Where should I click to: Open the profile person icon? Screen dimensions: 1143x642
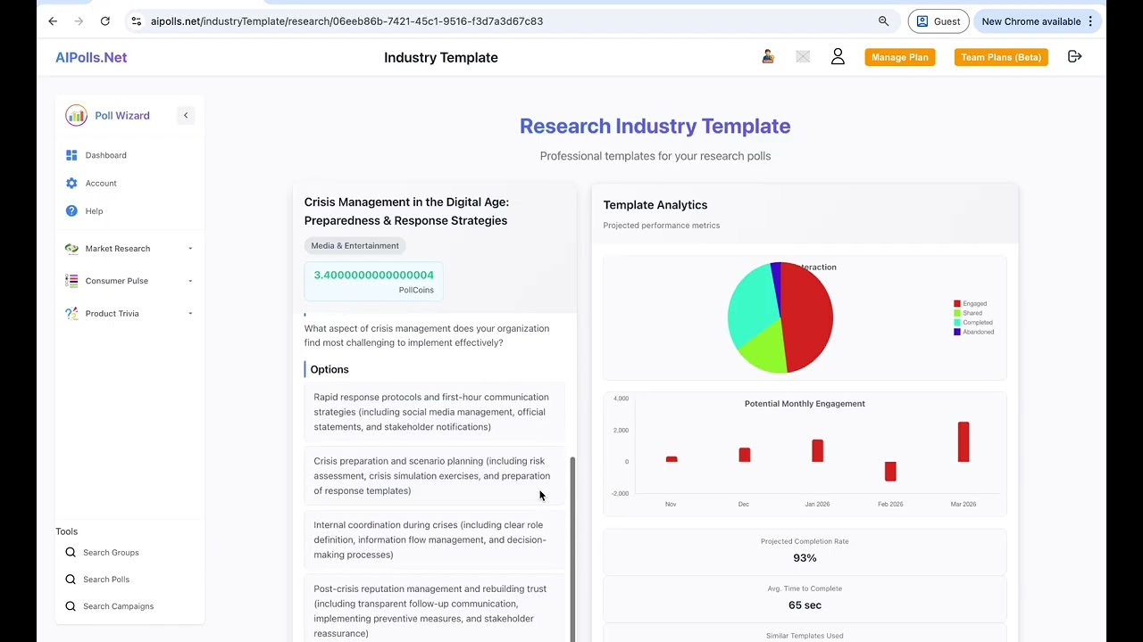[838, 57]
